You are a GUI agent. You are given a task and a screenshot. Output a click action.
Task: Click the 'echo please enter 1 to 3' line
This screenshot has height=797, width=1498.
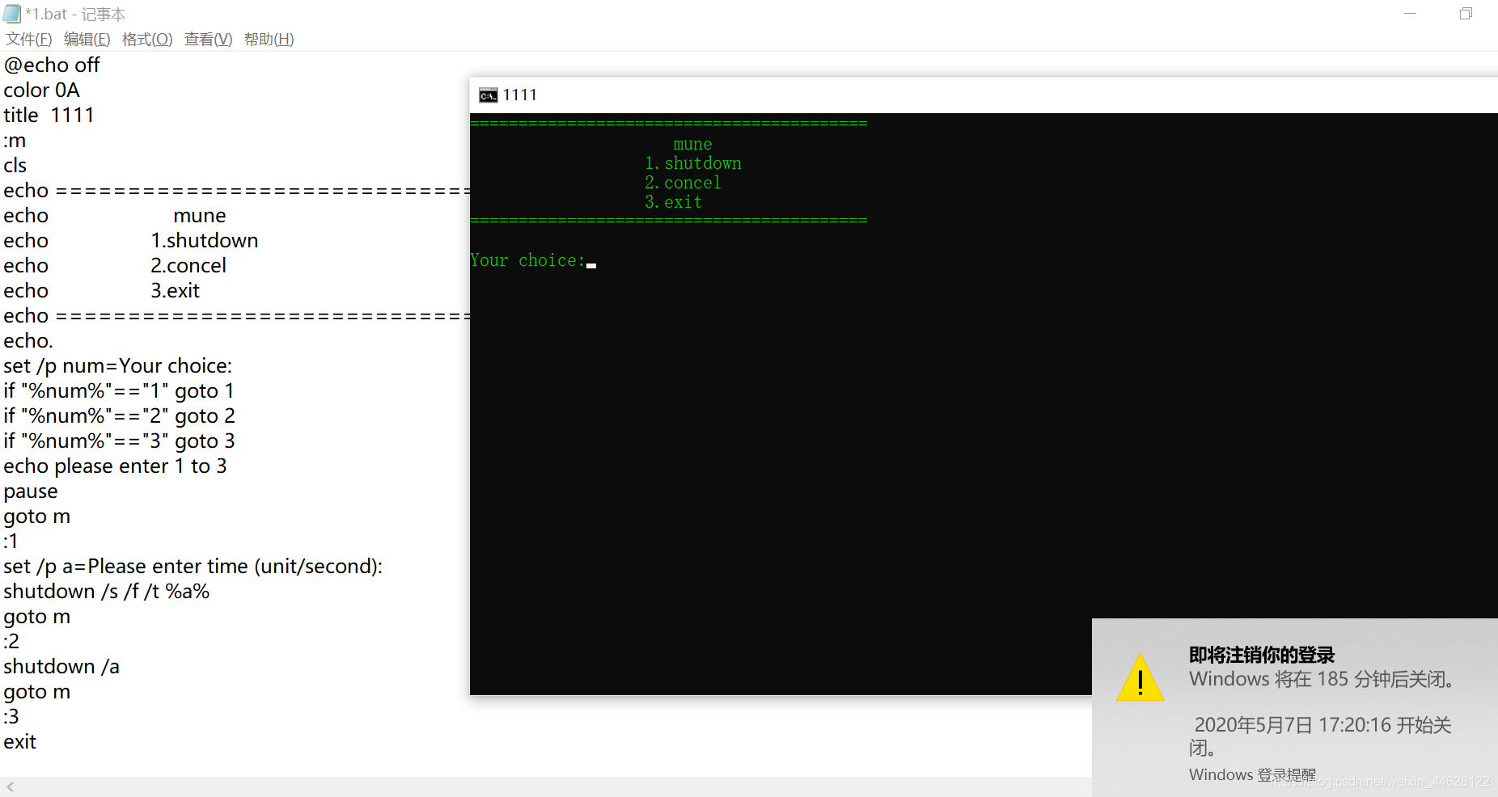pos(115,466)
